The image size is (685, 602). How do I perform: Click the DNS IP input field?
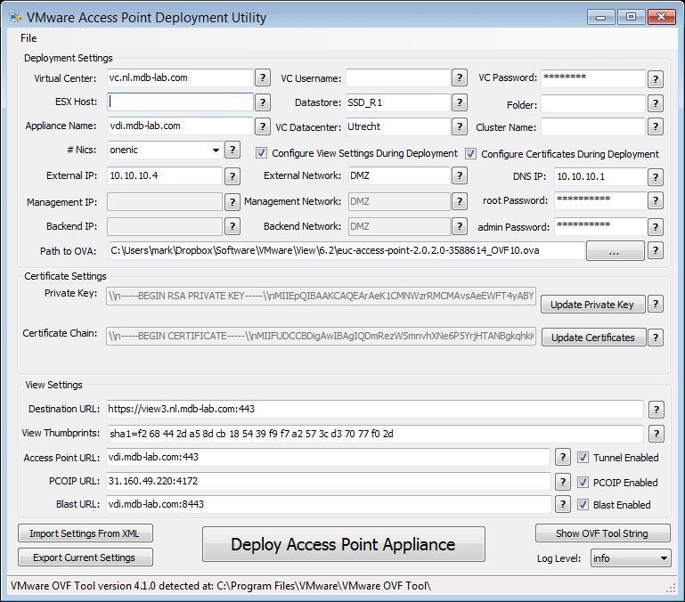click(x=600, y=176)
